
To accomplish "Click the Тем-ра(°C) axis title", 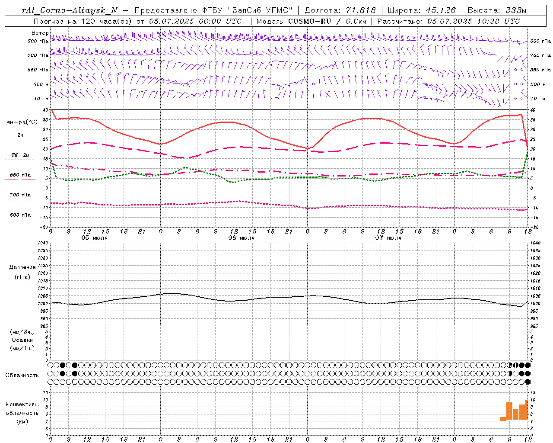I will (20, 122).
